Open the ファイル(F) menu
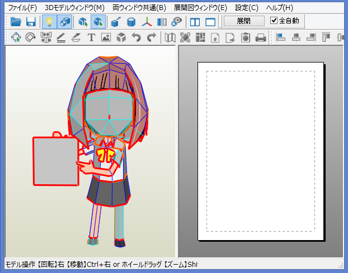The image size is (348, 273). 22,8
